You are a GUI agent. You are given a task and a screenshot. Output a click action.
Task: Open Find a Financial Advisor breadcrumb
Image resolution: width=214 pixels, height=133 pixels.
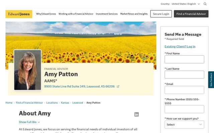click(x=29, y=103)
